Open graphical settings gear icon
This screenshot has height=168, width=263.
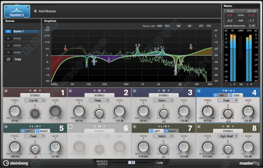pos(189,26)
